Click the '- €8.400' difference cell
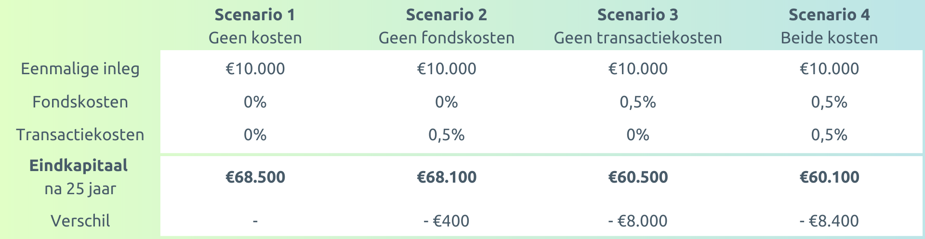The image size is (925, 239). point(829,221)
